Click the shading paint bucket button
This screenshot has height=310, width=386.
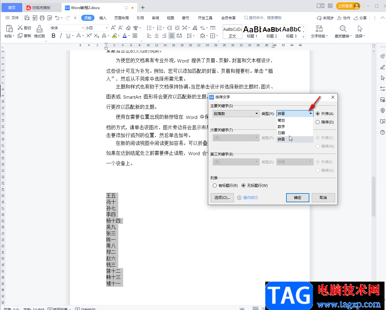tap(203, 36)
